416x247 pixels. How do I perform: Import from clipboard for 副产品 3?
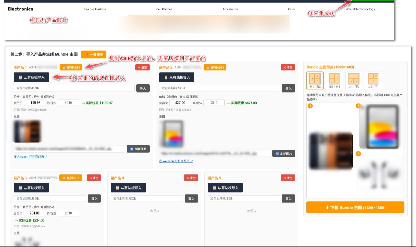coord(31,188)
